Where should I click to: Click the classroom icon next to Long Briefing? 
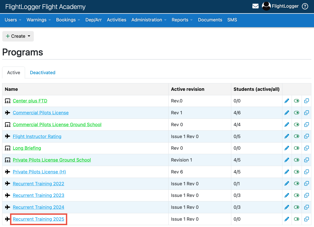click(x=7, y=148)
